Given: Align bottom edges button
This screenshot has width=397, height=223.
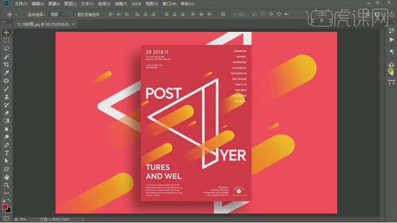Looking at the screenshot, I should pos(127,14).
